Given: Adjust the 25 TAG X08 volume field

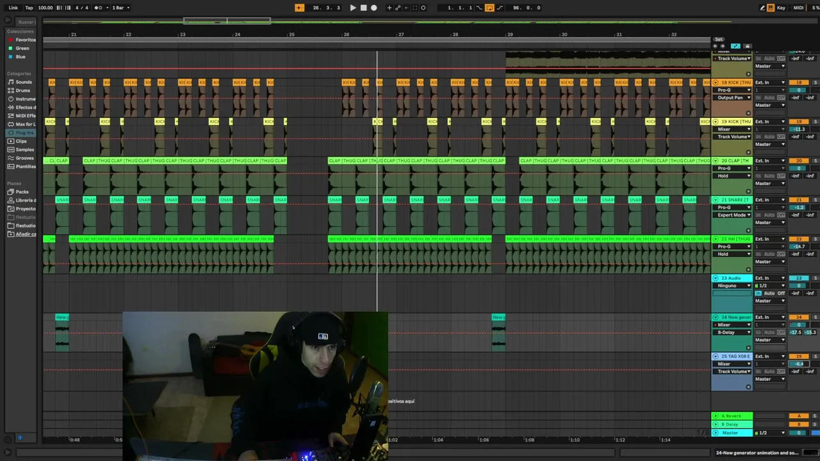Looking at the screenshot, I should (799, 364).
